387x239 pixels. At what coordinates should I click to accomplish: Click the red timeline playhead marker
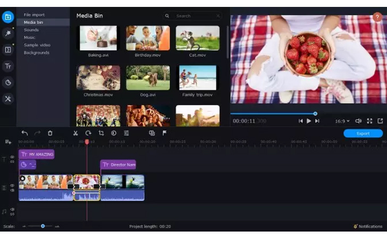[x=87, y=142]
